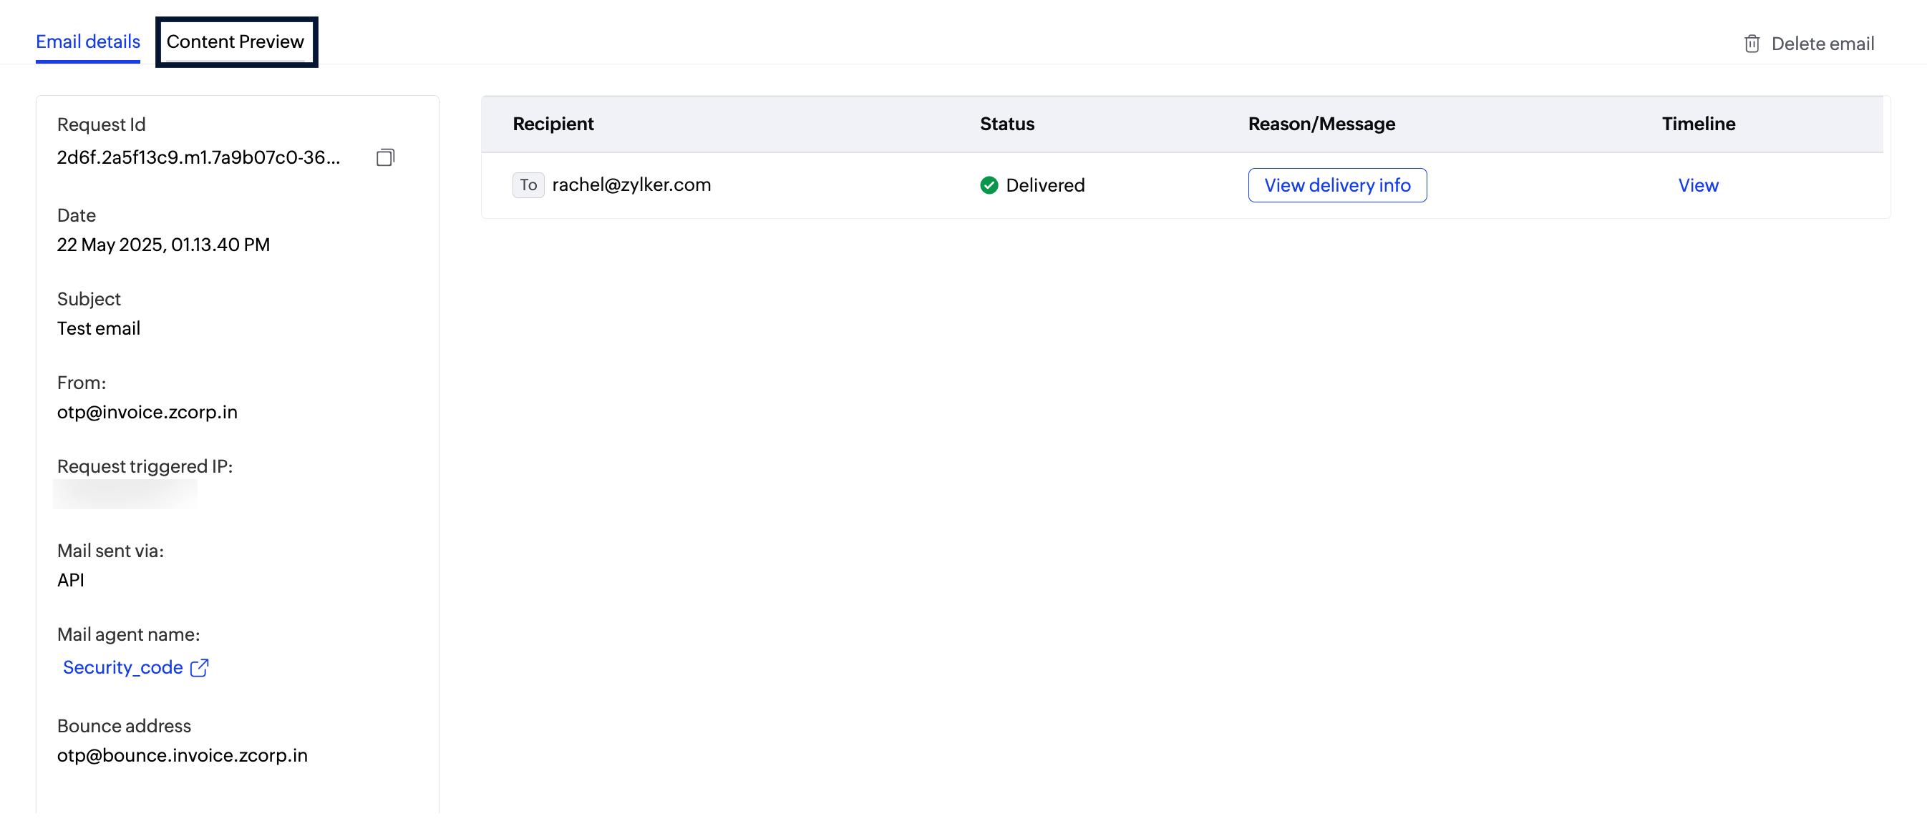Click the Delivered status text
Viewport: 1927px width, 821px height.
point(1044,185)
